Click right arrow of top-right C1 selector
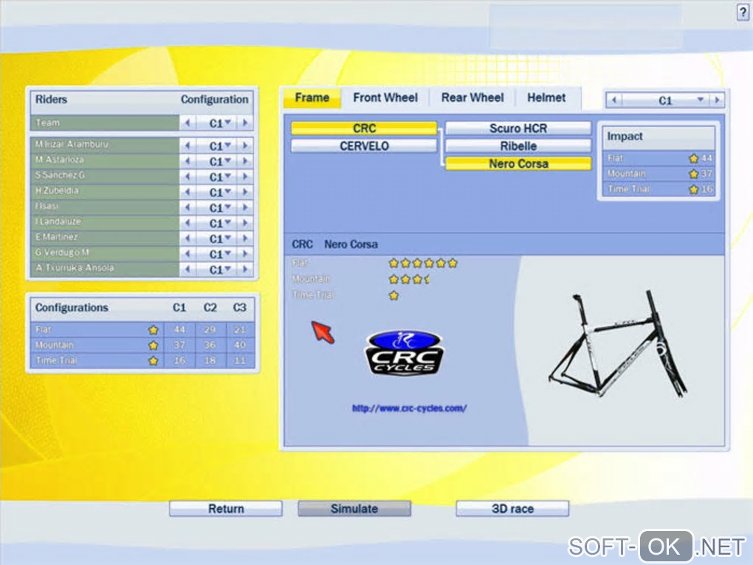The width and height of the screenshot is (753, 565). click(718, 100)
